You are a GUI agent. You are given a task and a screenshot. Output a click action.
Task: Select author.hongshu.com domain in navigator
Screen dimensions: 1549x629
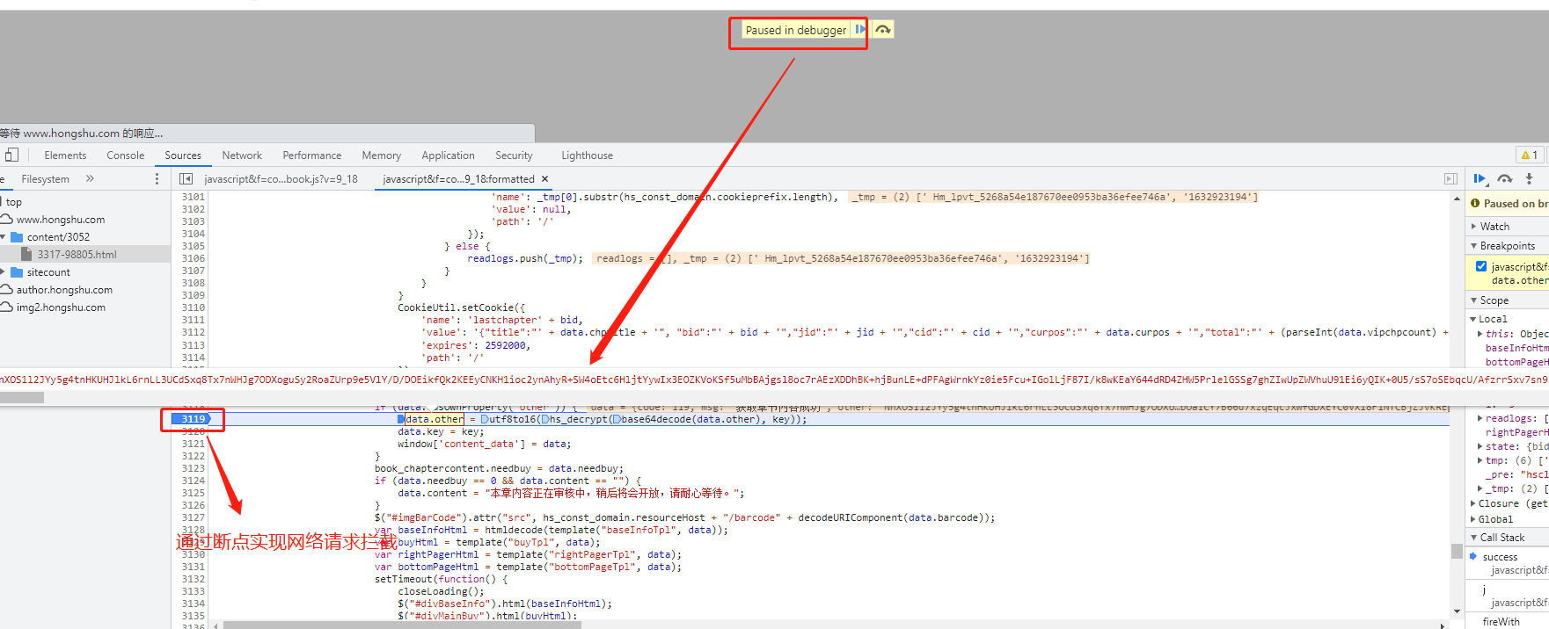64,290
